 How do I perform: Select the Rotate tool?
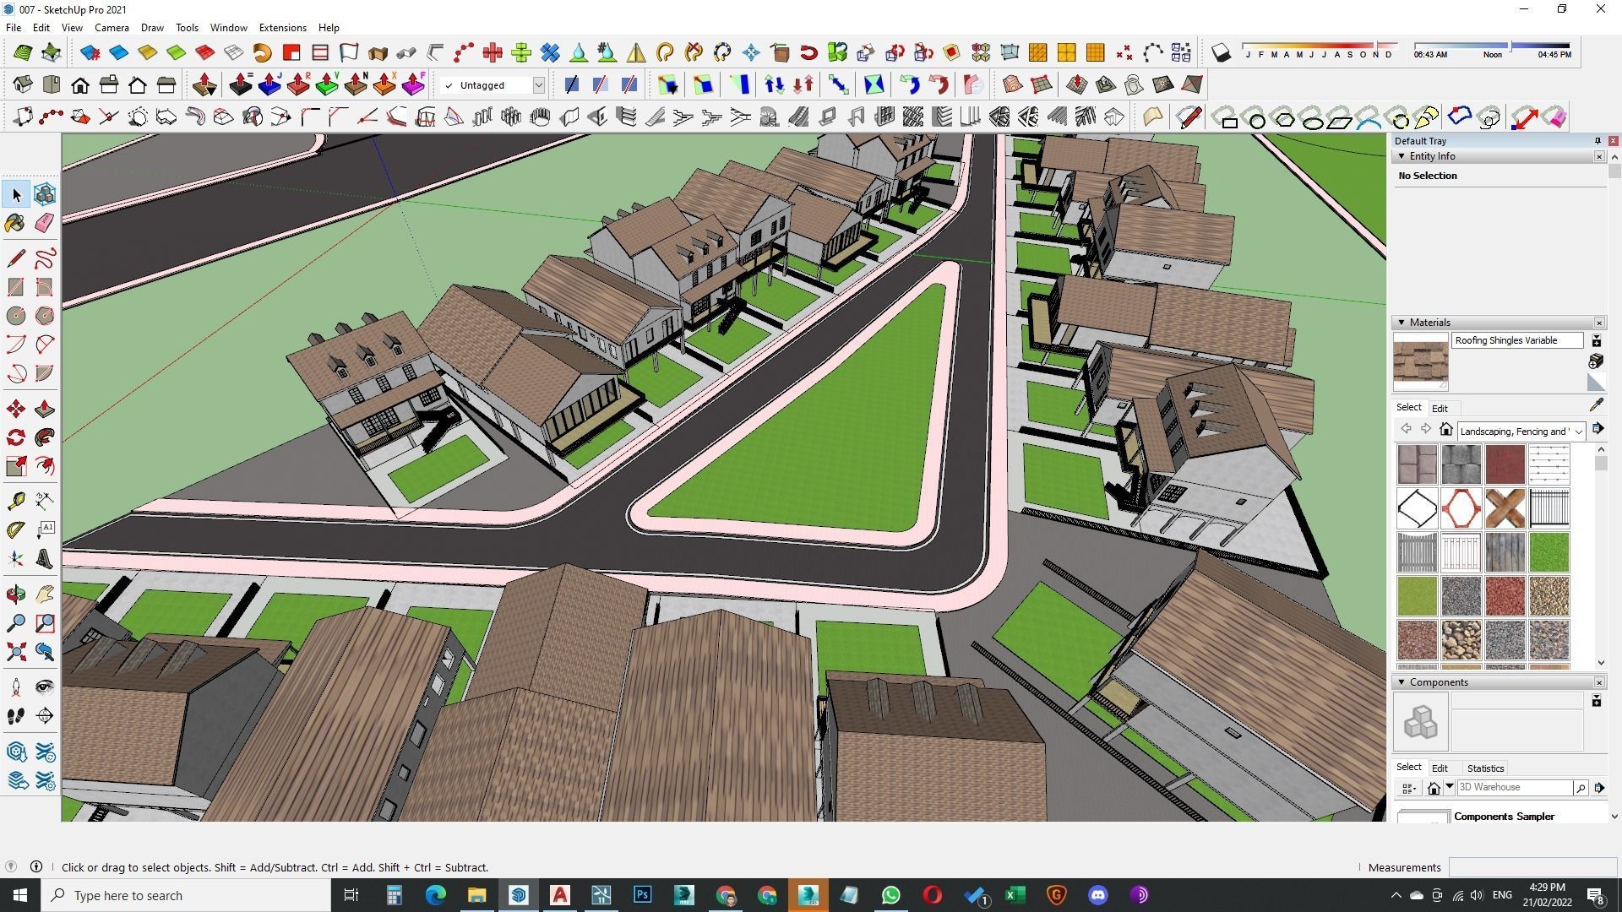click(x=16, y=437)
